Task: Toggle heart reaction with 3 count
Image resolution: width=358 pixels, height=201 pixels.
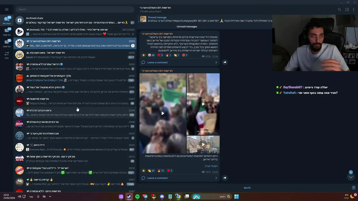Action: click(x=160, y=55)
